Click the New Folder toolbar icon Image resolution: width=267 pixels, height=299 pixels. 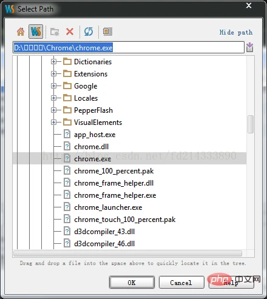(55, 32)
